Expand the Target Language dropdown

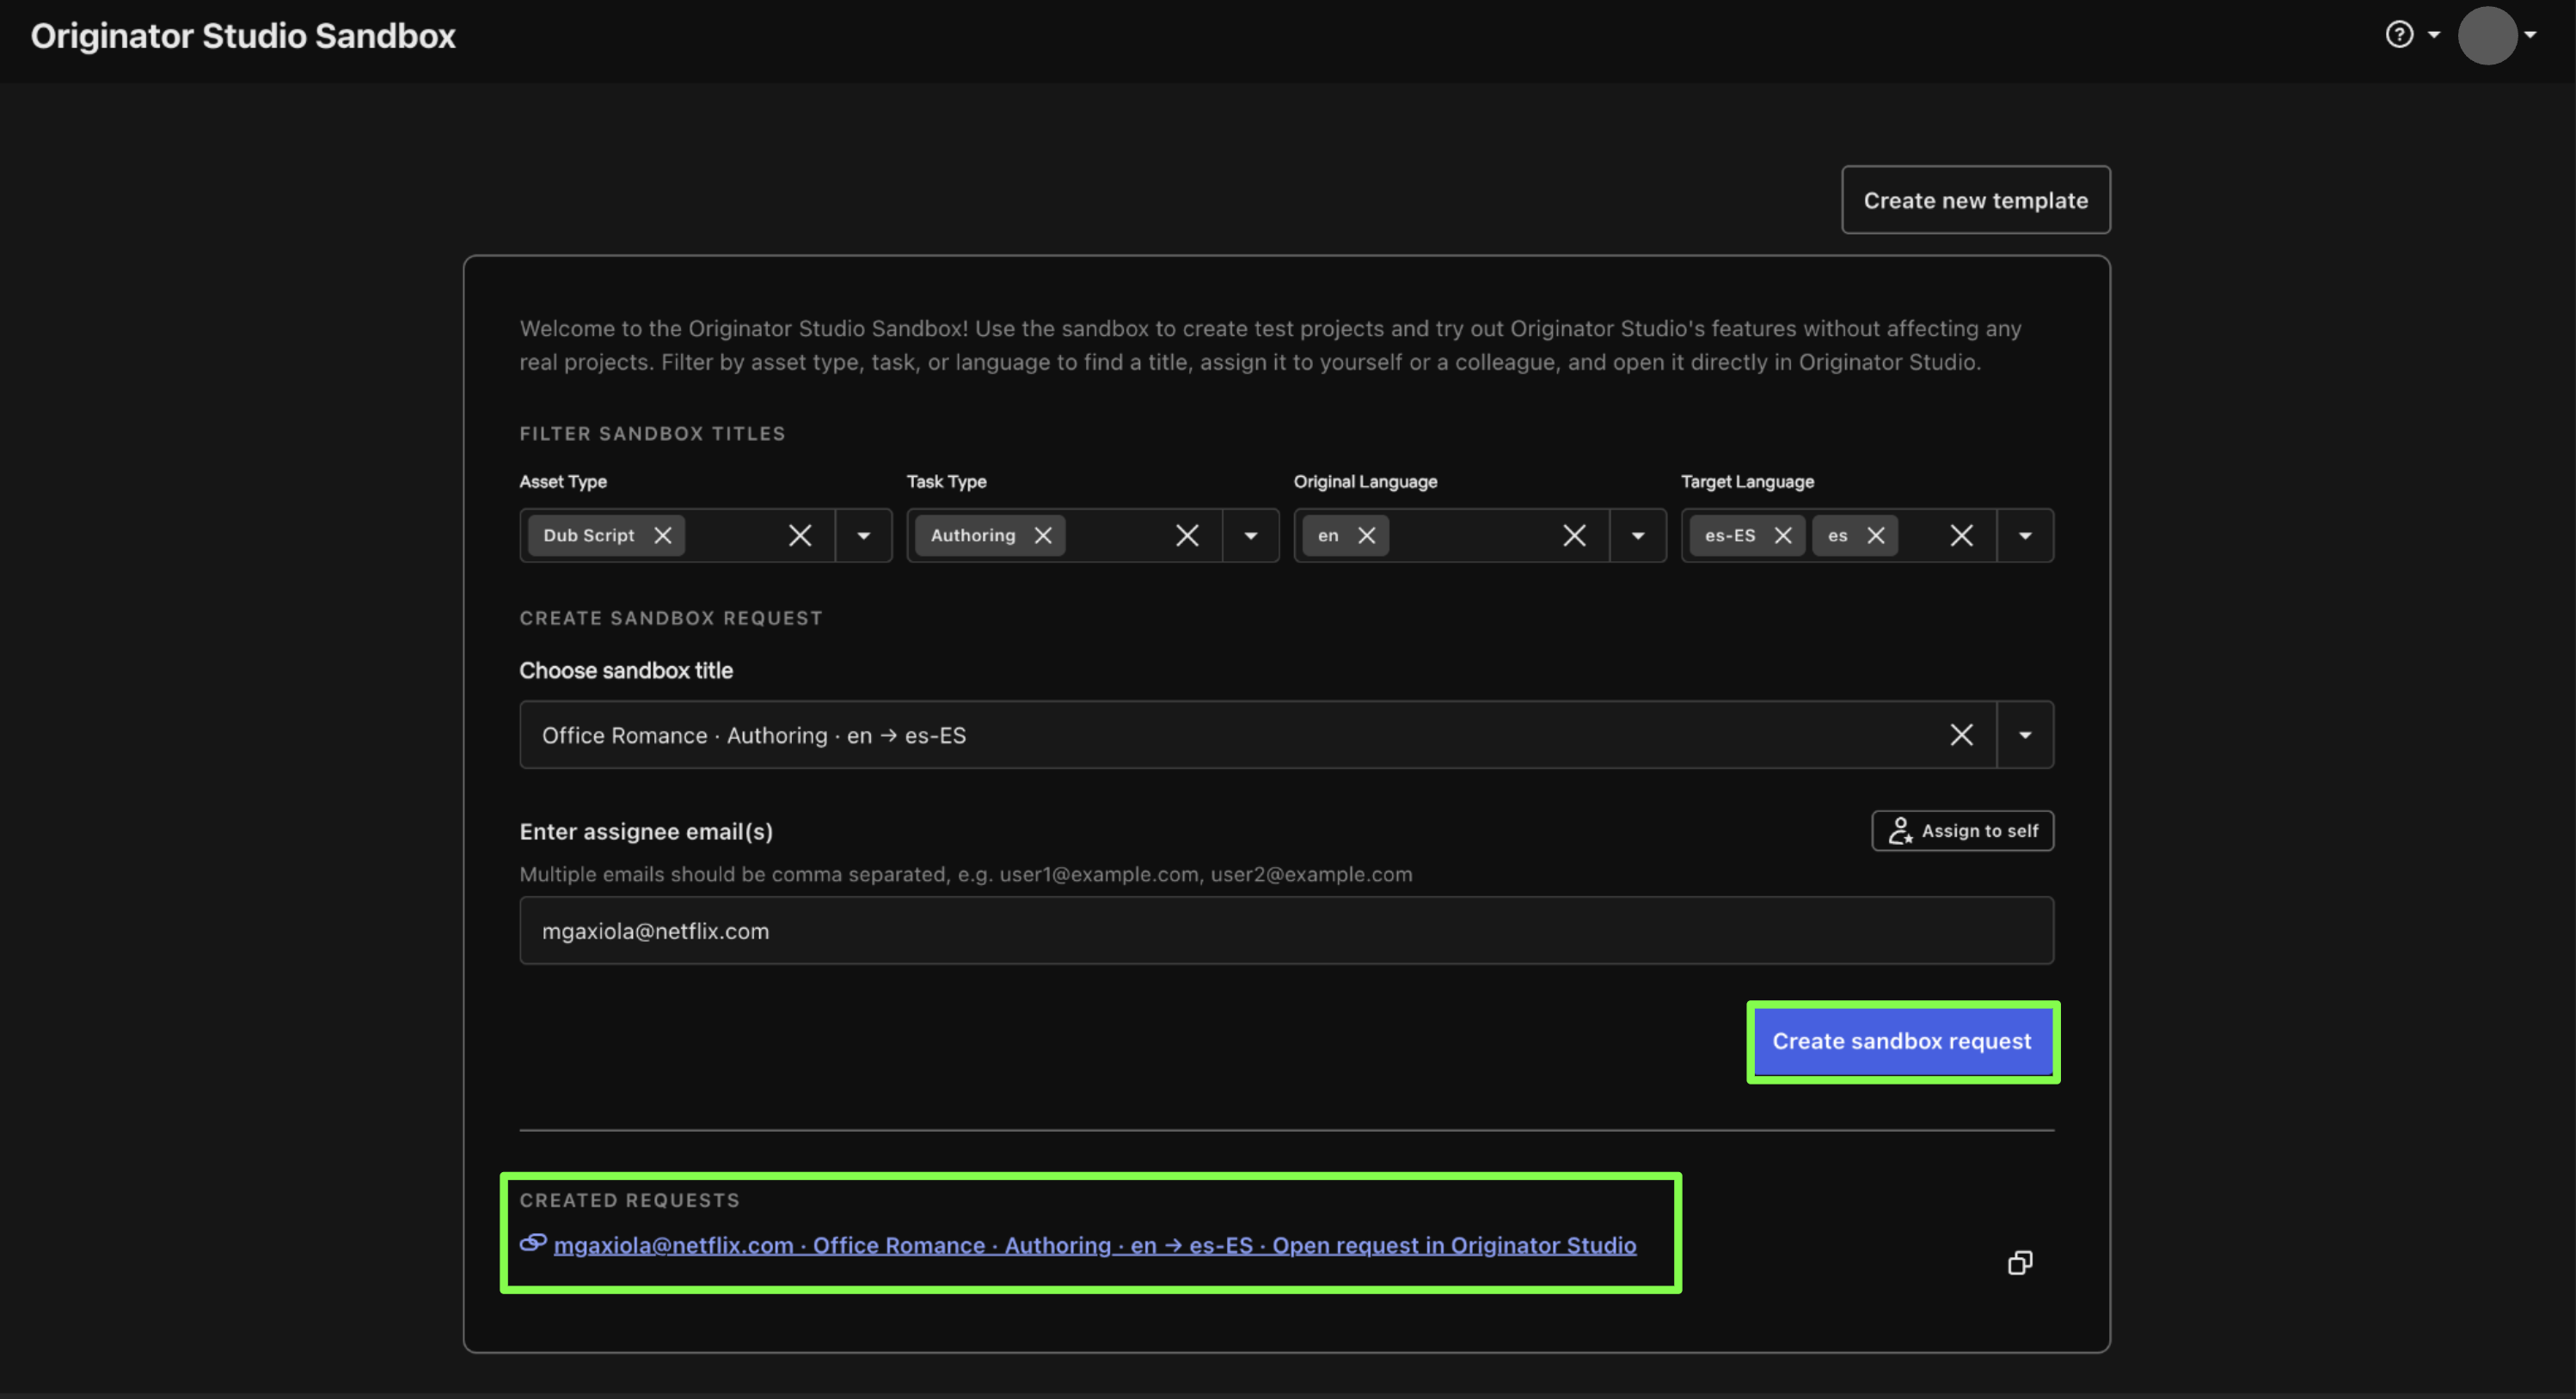pyautogui.click(x=2025, y=535)
